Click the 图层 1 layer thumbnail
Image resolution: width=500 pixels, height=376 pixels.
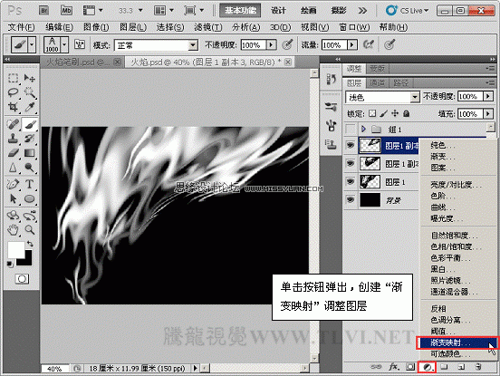coord(370,182)
